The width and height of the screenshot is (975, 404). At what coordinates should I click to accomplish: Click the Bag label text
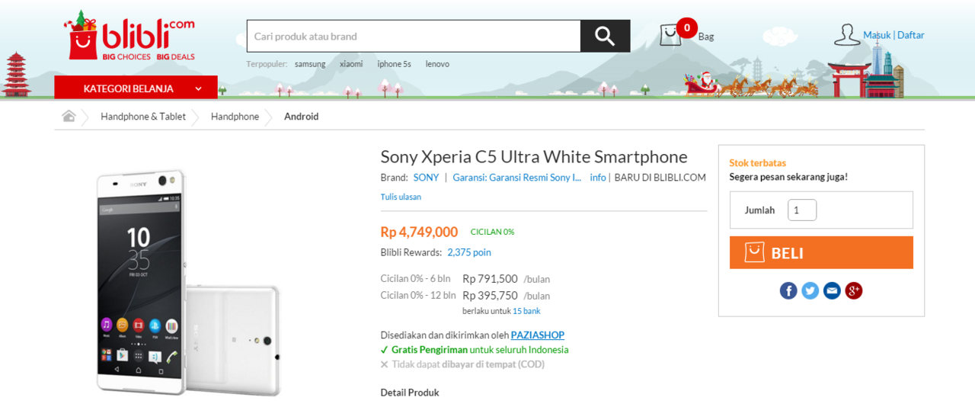(x=706, y=36)
